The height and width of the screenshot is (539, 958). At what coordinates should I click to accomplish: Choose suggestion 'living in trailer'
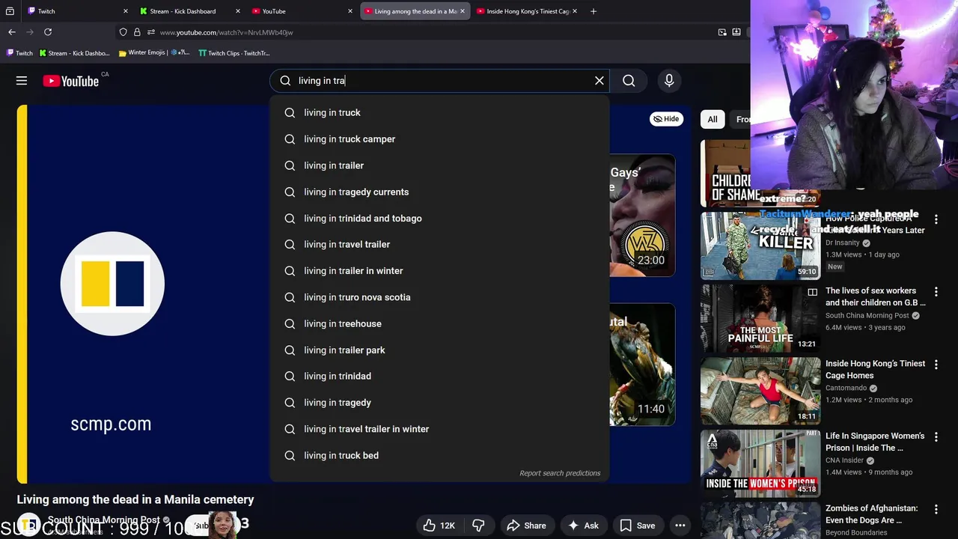439,165
